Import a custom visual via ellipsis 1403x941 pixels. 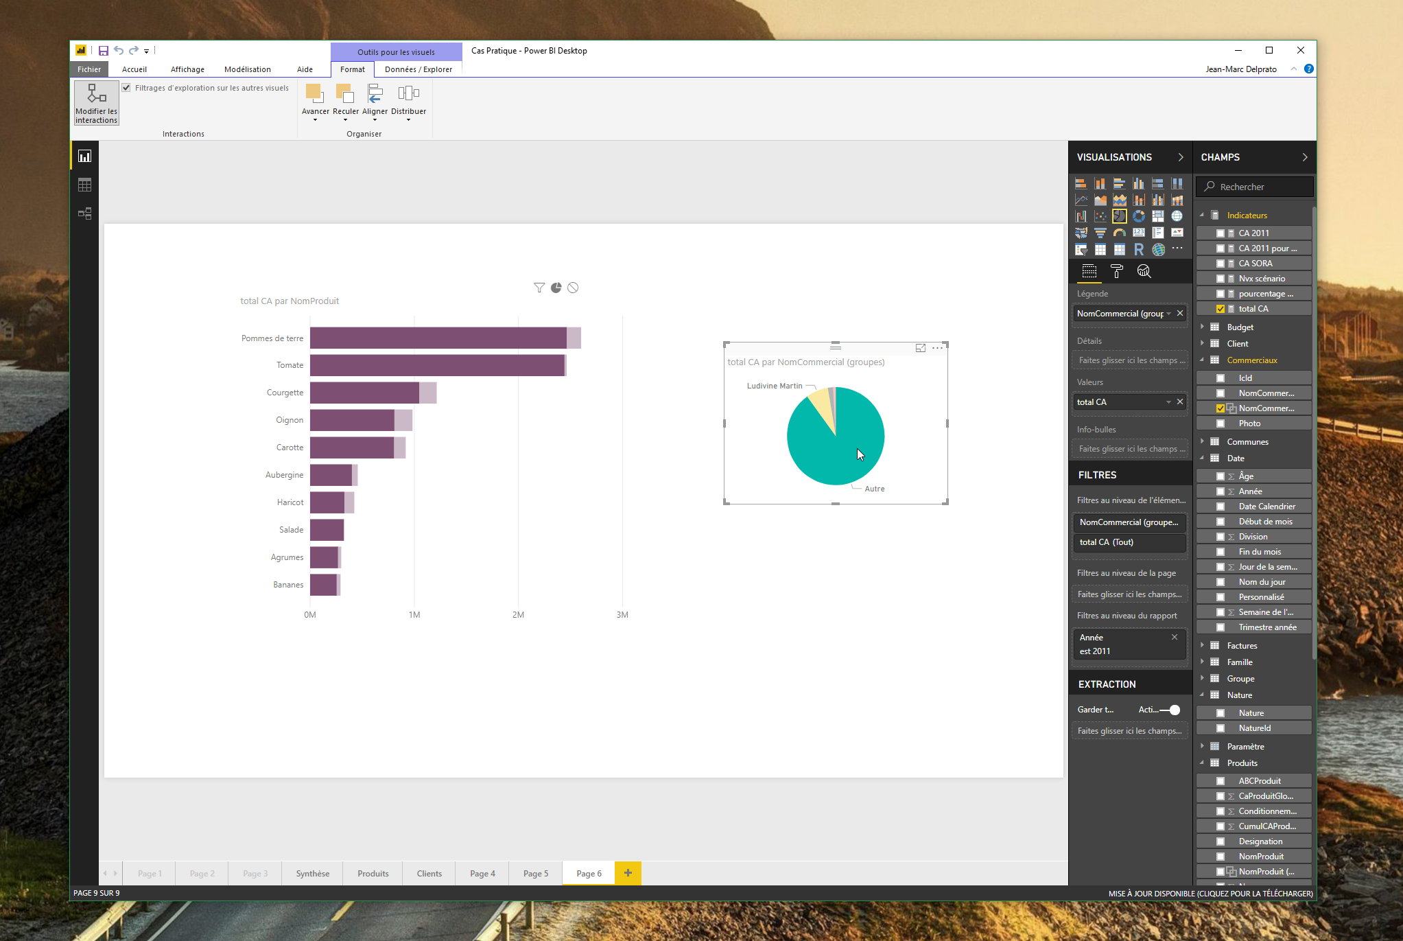[1177, 248]
